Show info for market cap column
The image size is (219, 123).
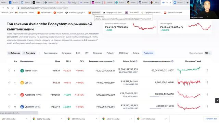click(x=114, y=61)
